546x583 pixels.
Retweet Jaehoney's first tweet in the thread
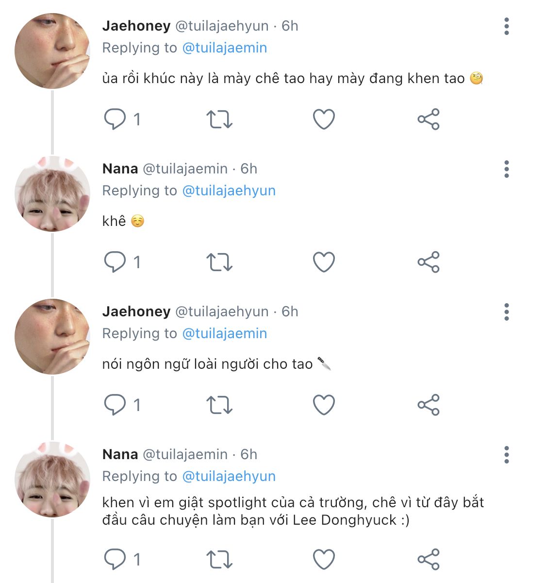point(219,119)
